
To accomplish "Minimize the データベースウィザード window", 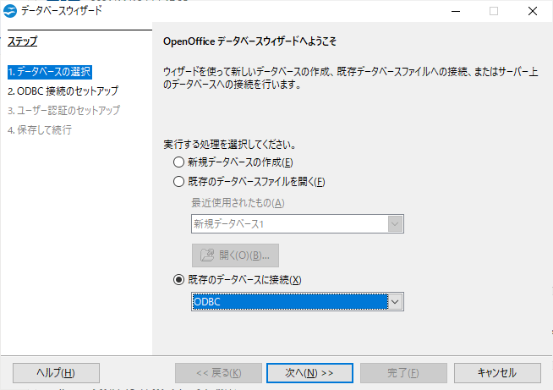I will pos(456,11).
